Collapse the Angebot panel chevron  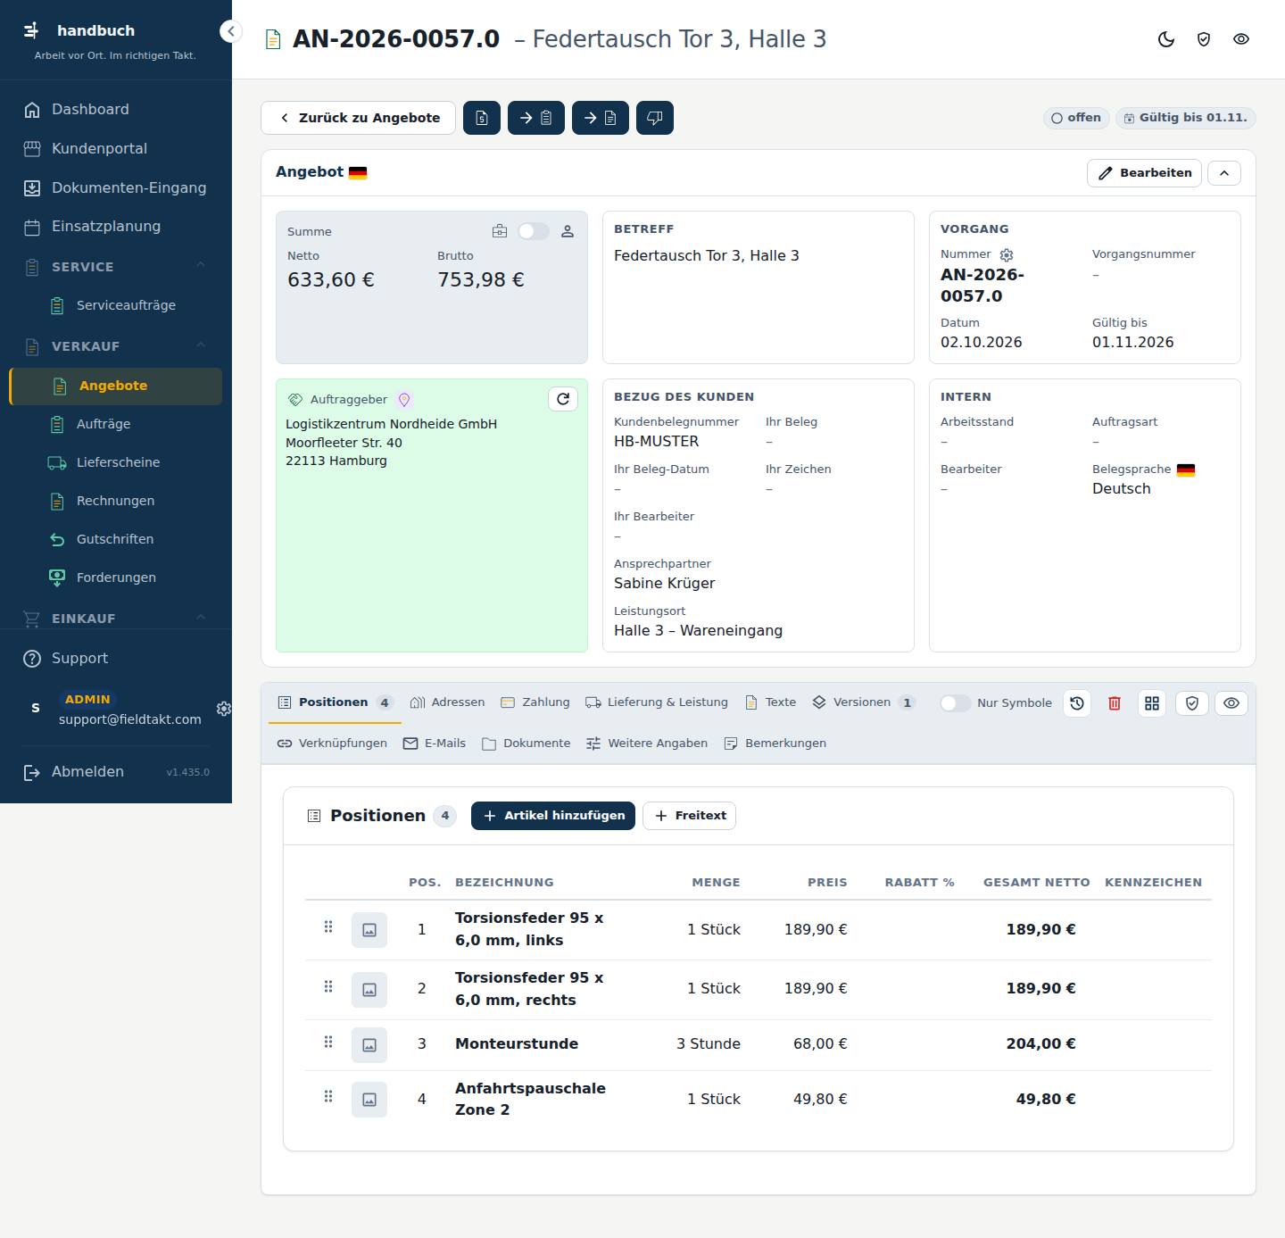pos(1224,173)
